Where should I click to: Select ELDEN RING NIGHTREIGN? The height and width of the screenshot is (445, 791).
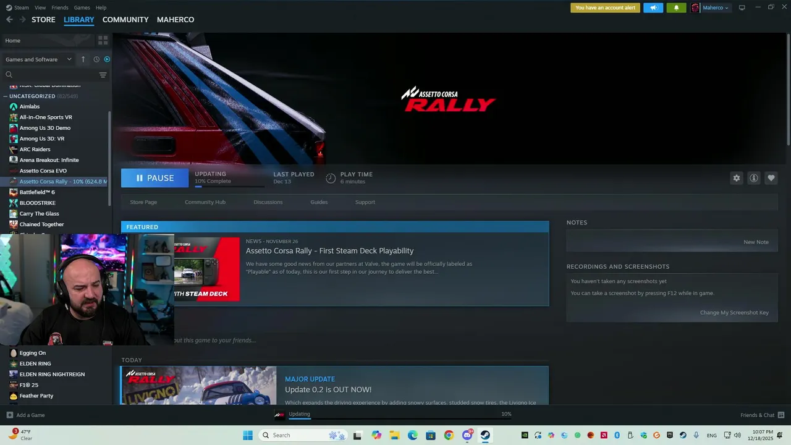tap(52, 375)
